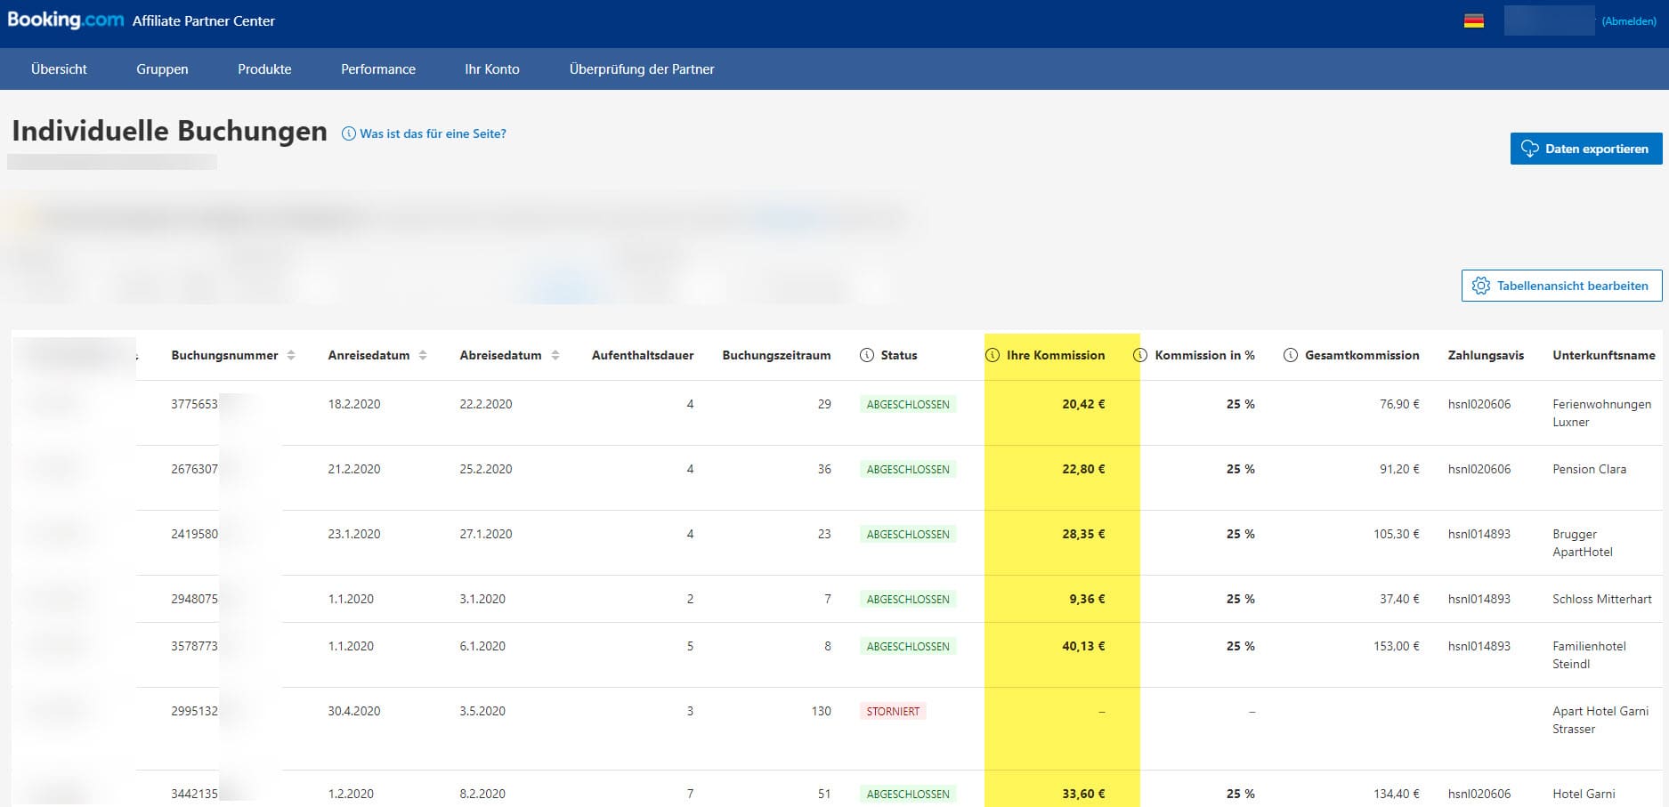1669x807 pixels.
Task: Click the Abmelden logout link
Action: pyautogui.click(x=1629, y=21)
